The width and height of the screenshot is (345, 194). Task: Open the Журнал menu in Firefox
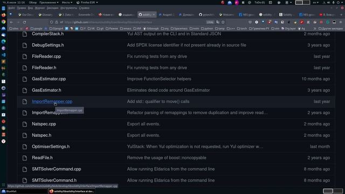[x=39, y=8]
